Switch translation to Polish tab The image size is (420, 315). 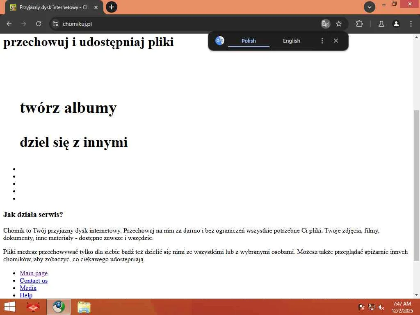point(249,41)
